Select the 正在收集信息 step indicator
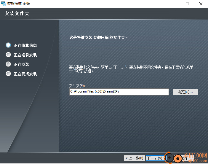This screenshot has width=208, height=164. pyautogui.click(x=8, y=45)
